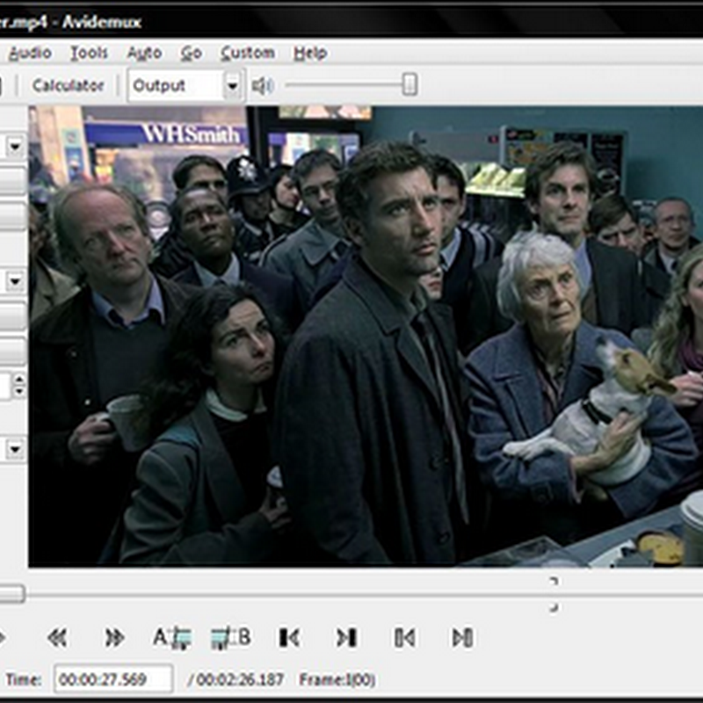Click the Calculator button
The height and width of the screenshot is (703, 703).
coord(68,86)
